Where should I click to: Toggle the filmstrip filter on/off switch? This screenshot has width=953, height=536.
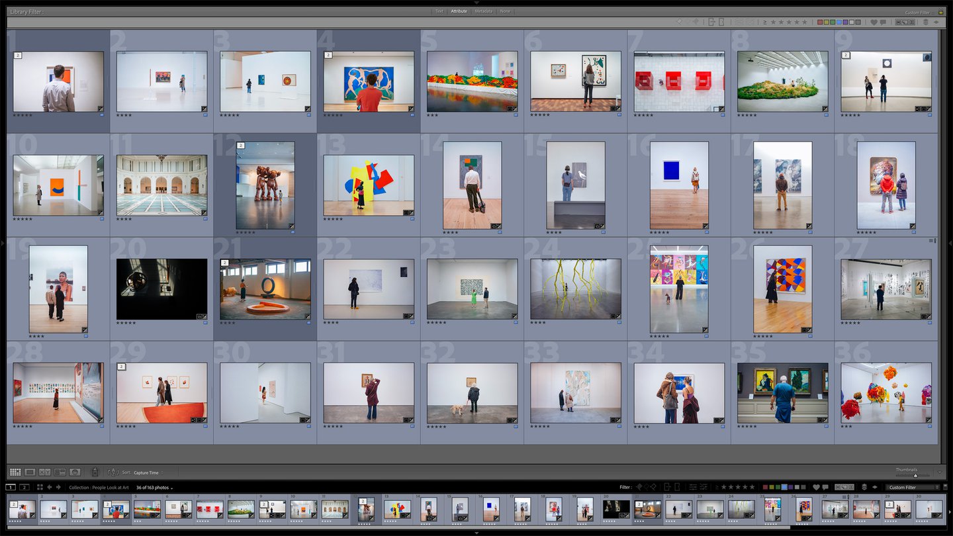[x=945, y=487]
